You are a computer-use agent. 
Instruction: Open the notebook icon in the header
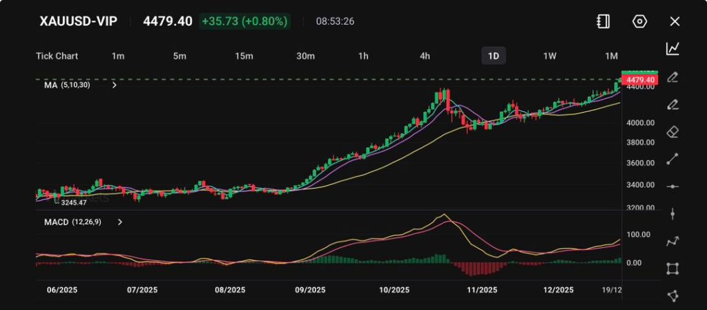603,21
